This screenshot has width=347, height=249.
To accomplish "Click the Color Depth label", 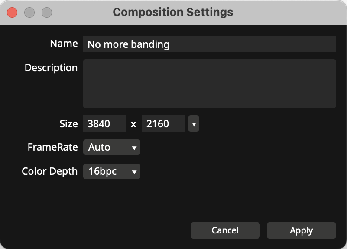I will (x=49, y=171).
